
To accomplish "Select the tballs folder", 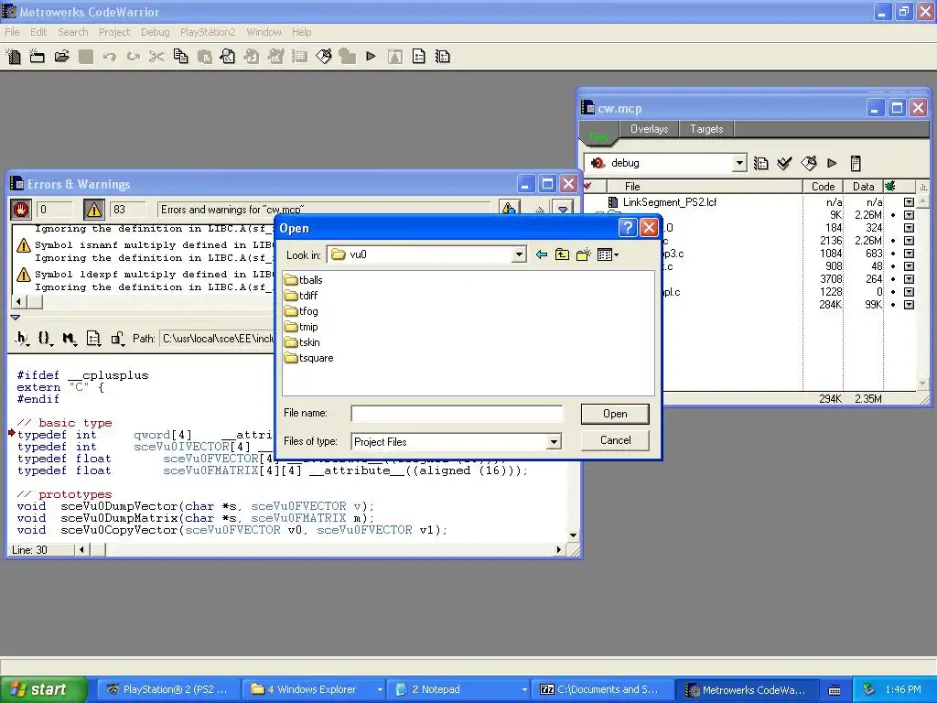I will coord(304,280).
